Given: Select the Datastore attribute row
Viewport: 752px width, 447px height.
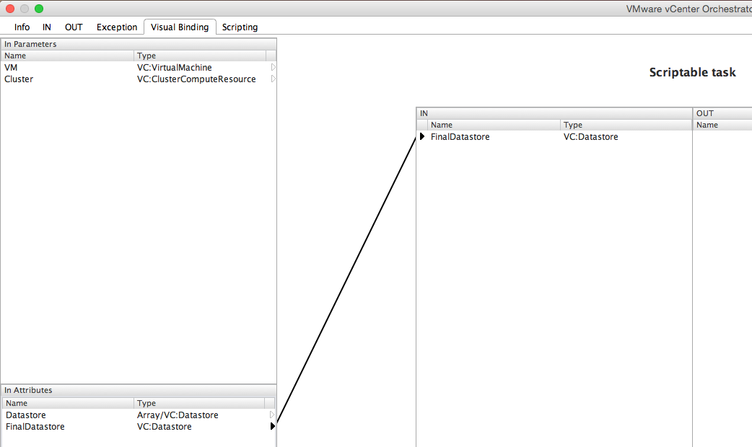Looking at the screenshot, I should pos(69,415).
